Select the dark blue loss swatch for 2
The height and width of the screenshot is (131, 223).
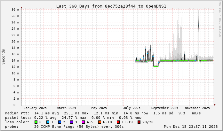coord(60,122)
